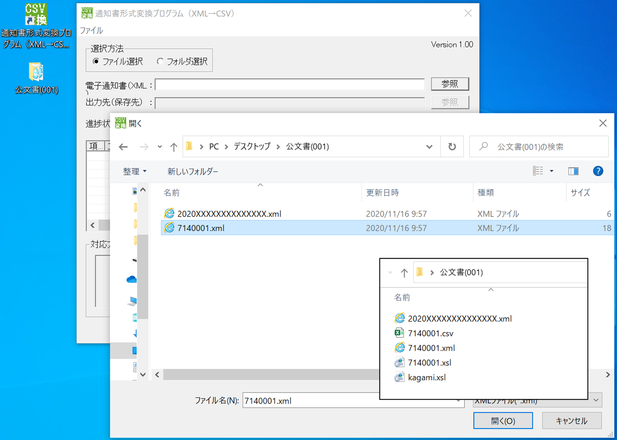Select the 2020XXXXXXXXXXXXXX.xml file
The height and width of the screenshot is (440, 617).
tap(229, 214)
